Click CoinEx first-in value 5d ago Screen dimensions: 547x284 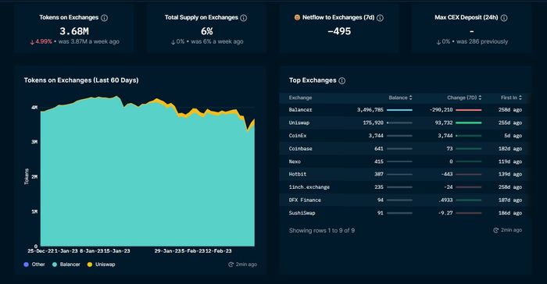(x=513, y=136)
